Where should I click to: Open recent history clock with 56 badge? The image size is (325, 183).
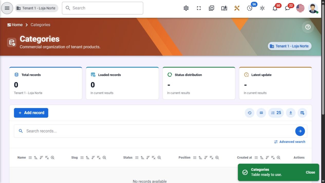click(x=250, y=8)
